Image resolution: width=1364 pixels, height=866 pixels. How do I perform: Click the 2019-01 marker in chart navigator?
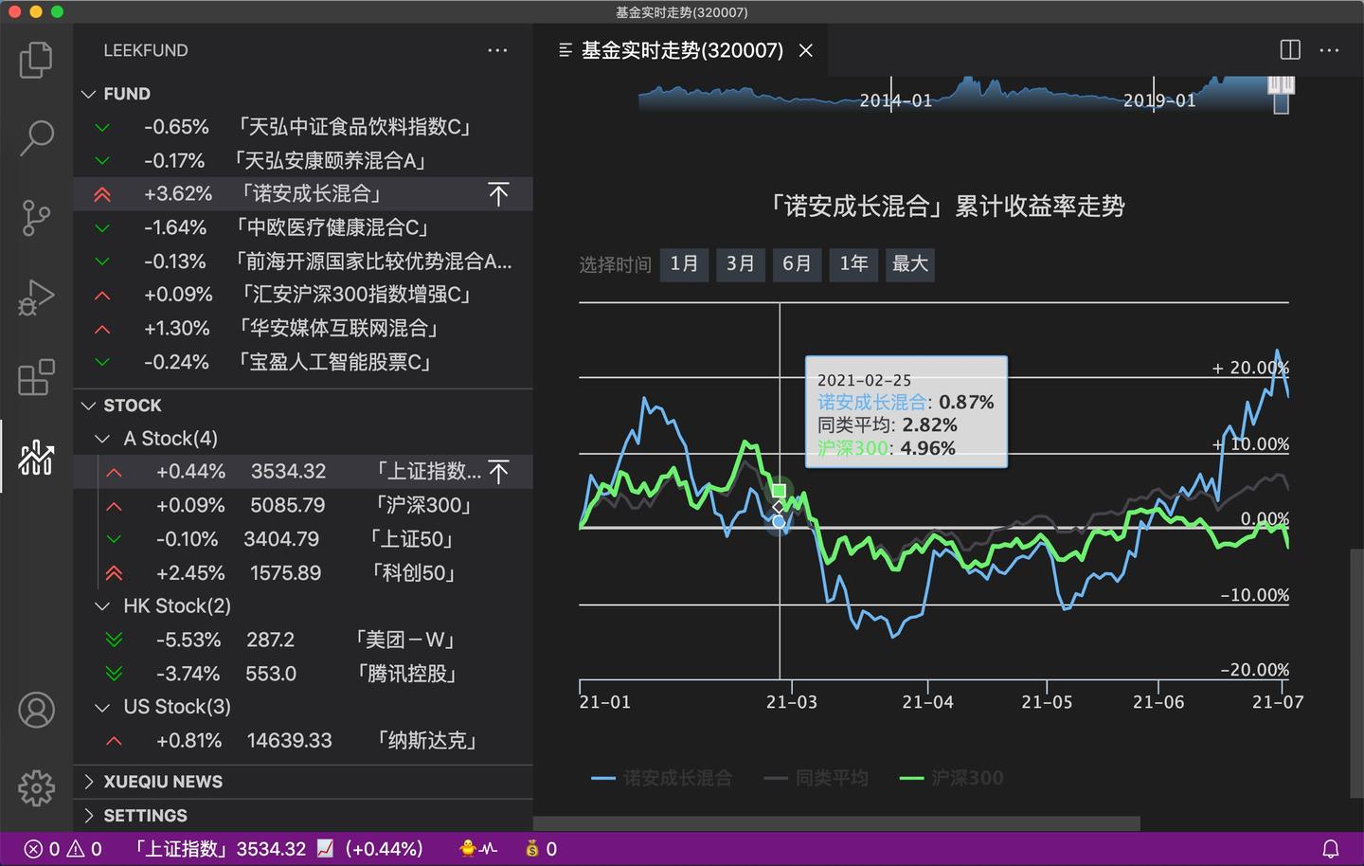point(1158,100)
